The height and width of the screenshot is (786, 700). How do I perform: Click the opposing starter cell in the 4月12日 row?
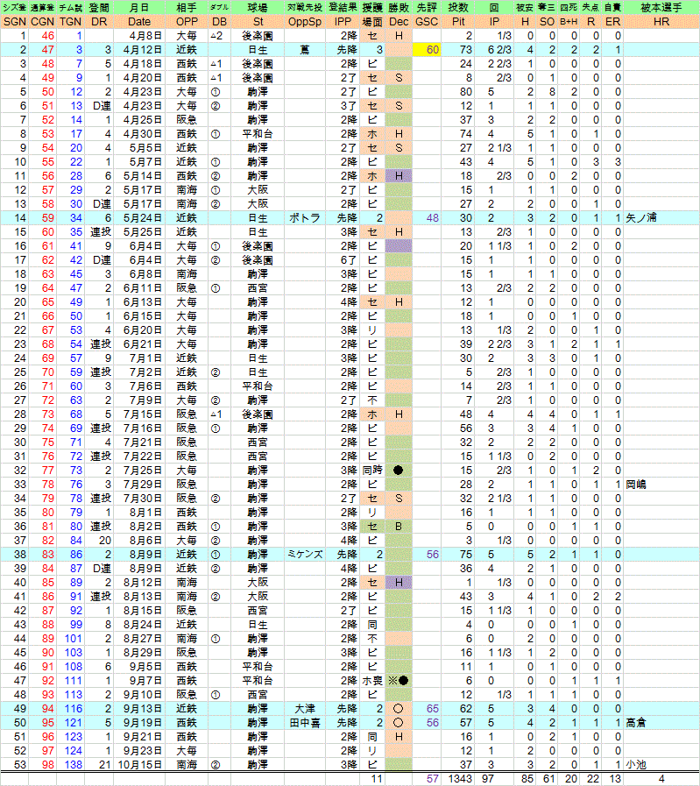[x=305, y=50]
